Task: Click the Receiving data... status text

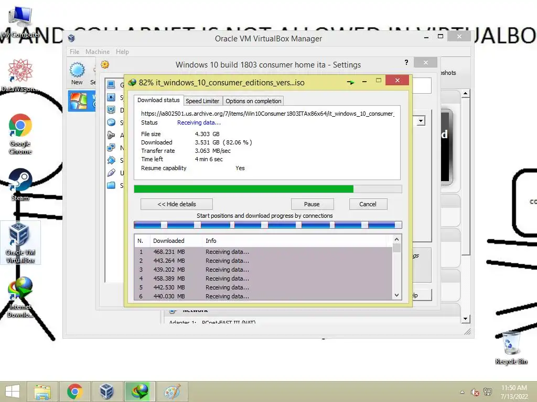Action: [199, 122]
